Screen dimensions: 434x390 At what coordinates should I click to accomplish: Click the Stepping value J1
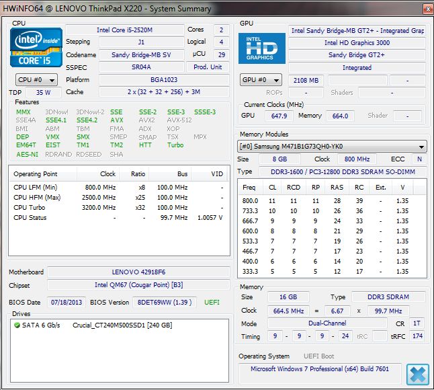tap(141, 42)
